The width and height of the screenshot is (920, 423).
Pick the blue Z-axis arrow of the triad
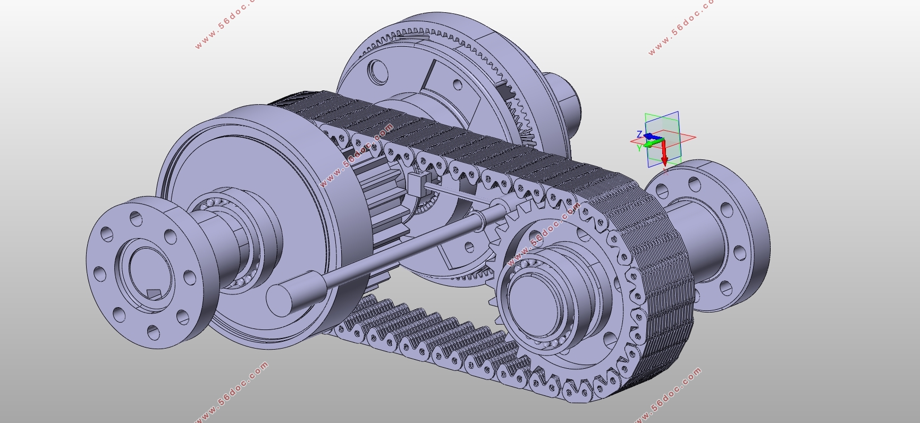point(652,137)
